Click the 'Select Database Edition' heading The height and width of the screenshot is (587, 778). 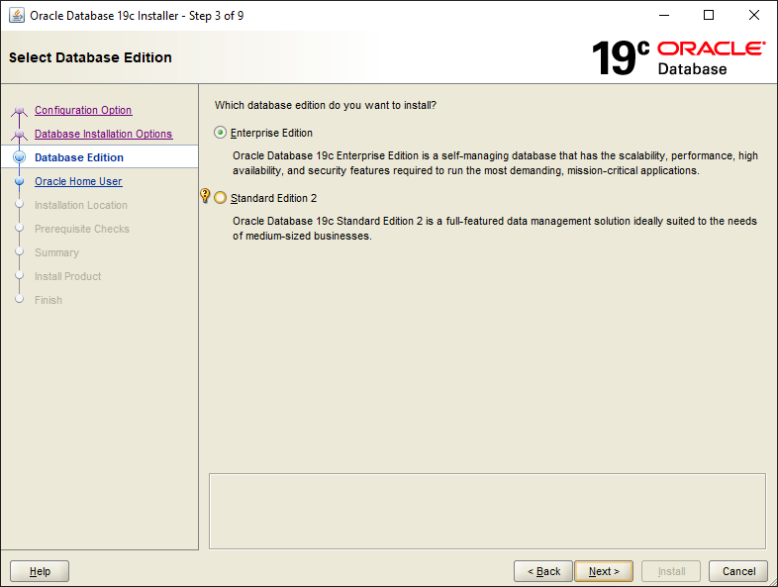[x=90, y=57]
